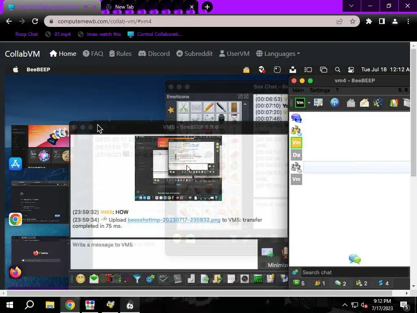
Task: Click the blue funnel filter icon
Action: tap(137, 279)
